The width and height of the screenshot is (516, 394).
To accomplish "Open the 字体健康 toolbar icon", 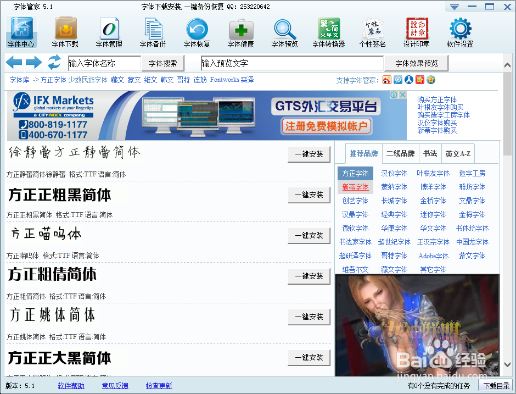I will (241, 32).
